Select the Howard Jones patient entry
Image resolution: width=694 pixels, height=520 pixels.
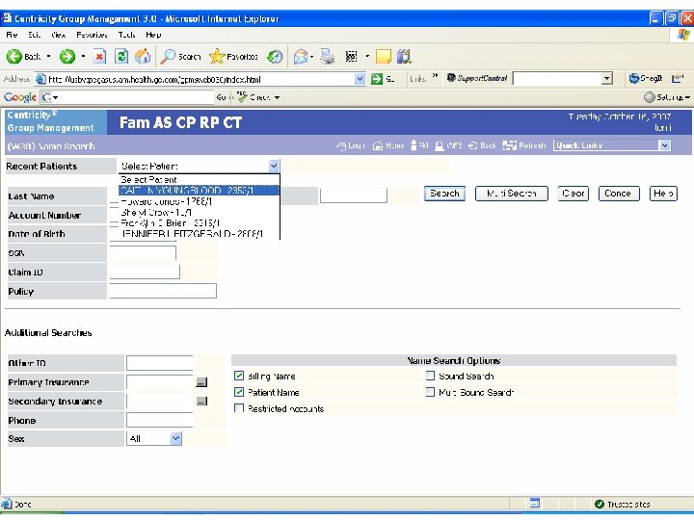pos(200,201)
